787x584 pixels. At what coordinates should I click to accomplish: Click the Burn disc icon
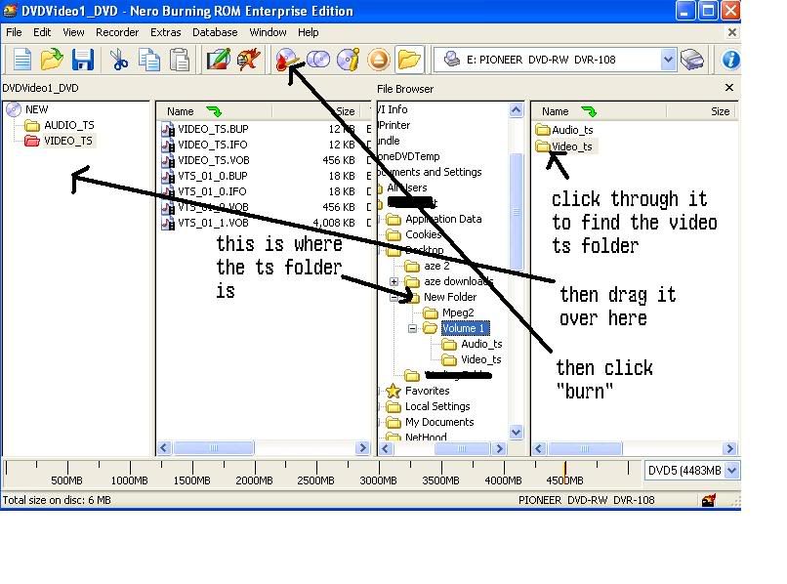tap(288, 60)
